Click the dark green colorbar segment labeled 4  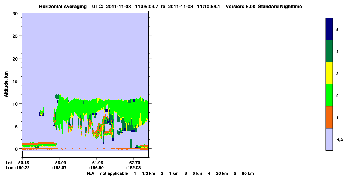point(329,51)
